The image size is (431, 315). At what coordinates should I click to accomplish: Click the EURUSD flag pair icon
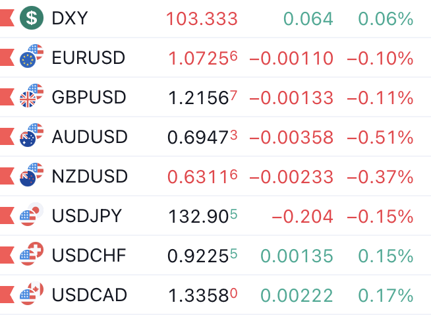coord(31,57)
